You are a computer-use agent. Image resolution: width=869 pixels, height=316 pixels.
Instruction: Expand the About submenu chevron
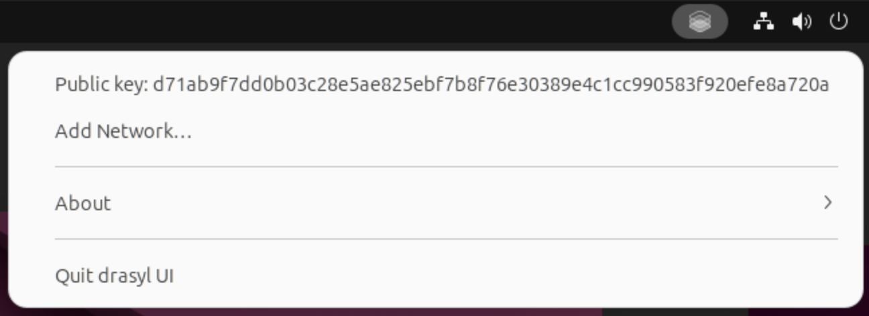click(x=827, y=202)
